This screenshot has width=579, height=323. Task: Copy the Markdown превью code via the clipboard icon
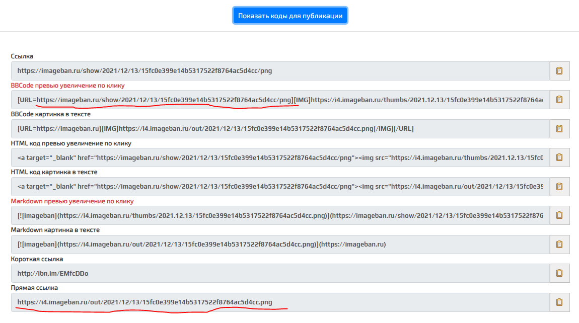point(559,215)
